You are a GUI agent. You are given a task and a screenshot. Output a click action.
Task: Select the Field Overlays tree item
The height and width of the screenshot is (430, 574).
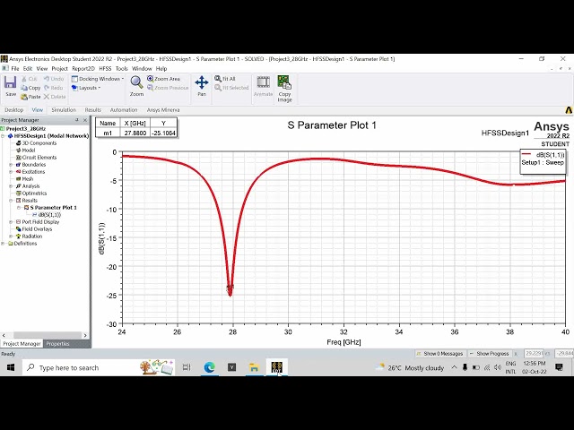[x=37, y=229]
